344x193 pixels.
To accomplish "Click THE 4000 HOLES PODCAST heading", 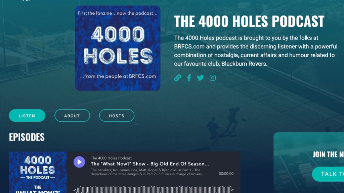I will tap(249, 21).
